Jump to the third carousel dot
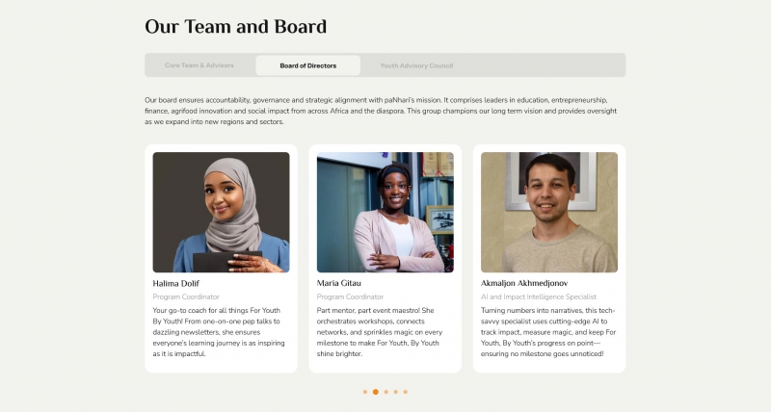771x412 pixels. (386, 392)
